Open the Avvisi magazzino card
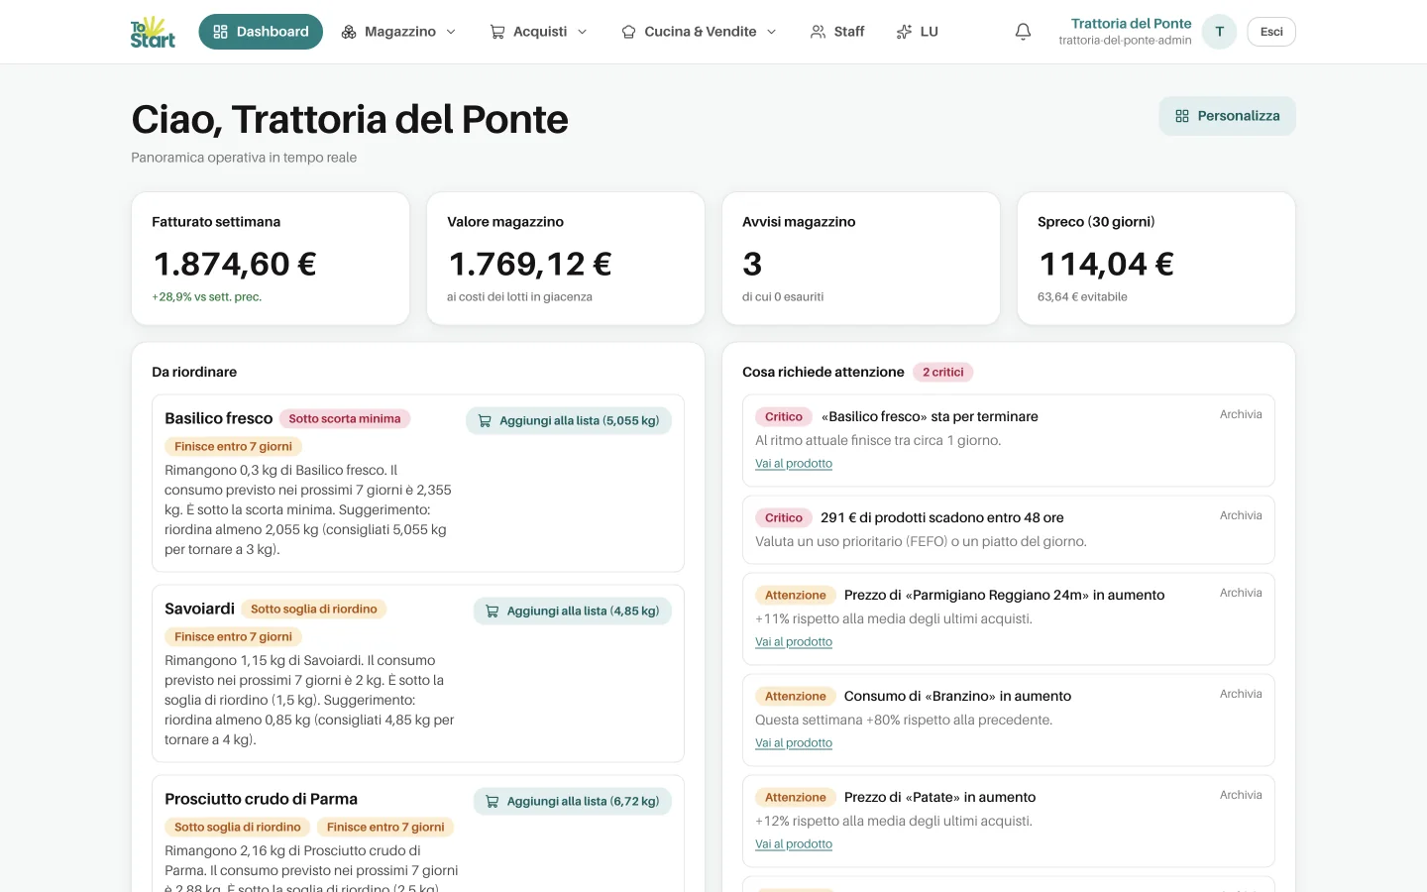Screen dimensions: 1427x892 (861, 259)
